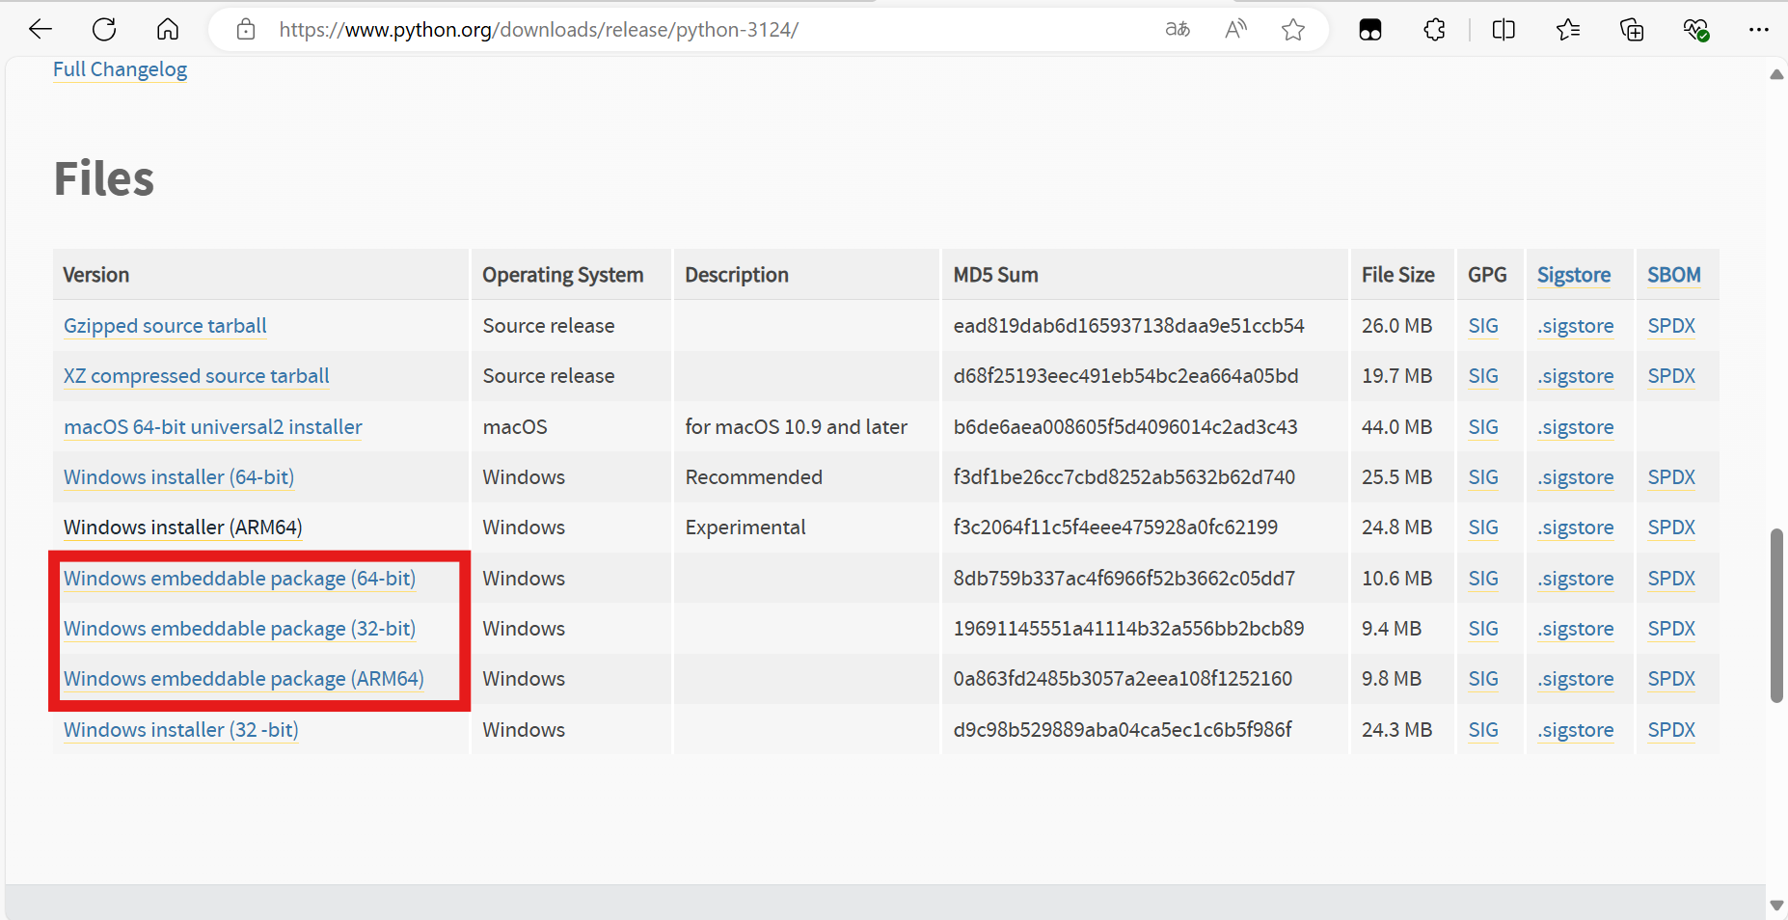Viewport: 1788px width, 920px height.
Task: Open SPDX for XZ compressed tarball
Action: pos(1671,376)
